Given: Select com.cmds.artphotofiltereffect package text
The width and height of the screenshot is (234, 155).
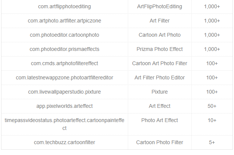Looking at the screenshot, I should click(64, 63).
